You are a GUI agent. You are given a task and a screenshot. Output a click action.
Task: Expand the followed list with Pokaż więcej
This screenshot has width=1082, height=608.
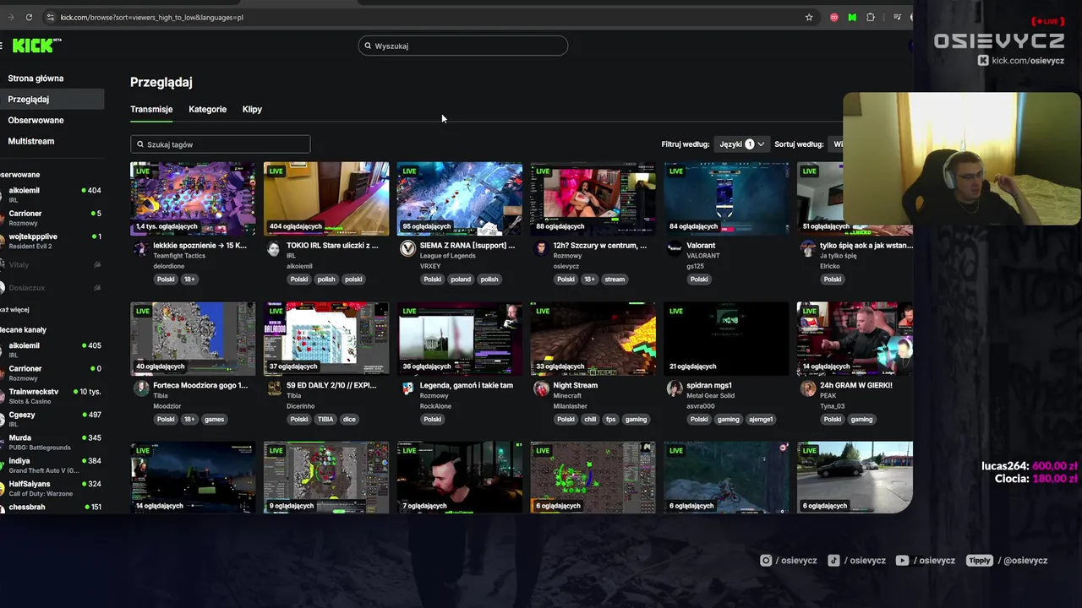coord(14,310)
